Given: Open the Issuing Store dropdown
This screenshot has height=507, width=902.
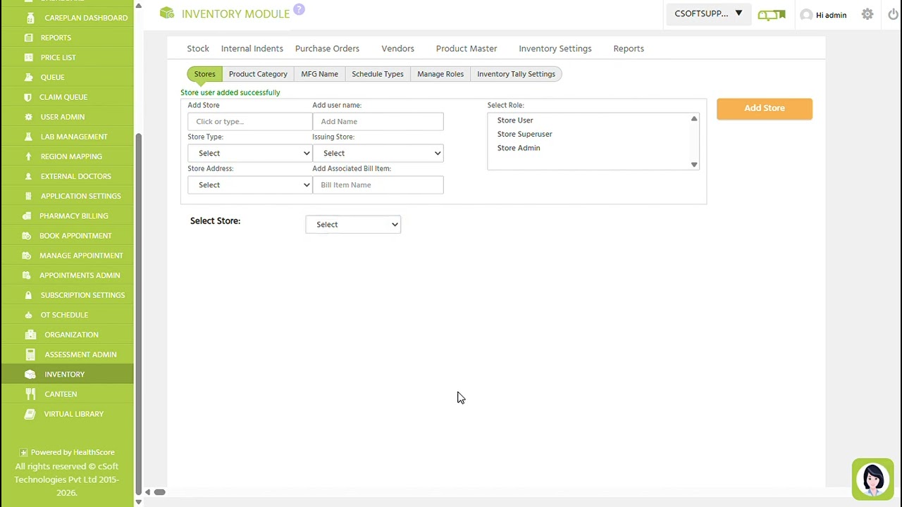Looking at the screenshot, I should point(378,153).
